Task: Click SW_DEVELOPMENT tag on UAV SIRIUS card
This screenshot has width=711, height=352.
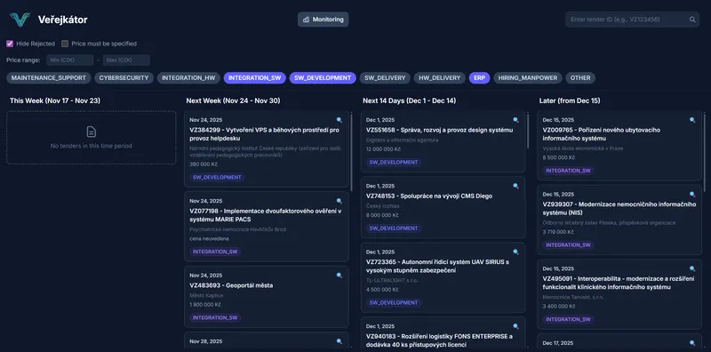Action: (x=394, y=303)
